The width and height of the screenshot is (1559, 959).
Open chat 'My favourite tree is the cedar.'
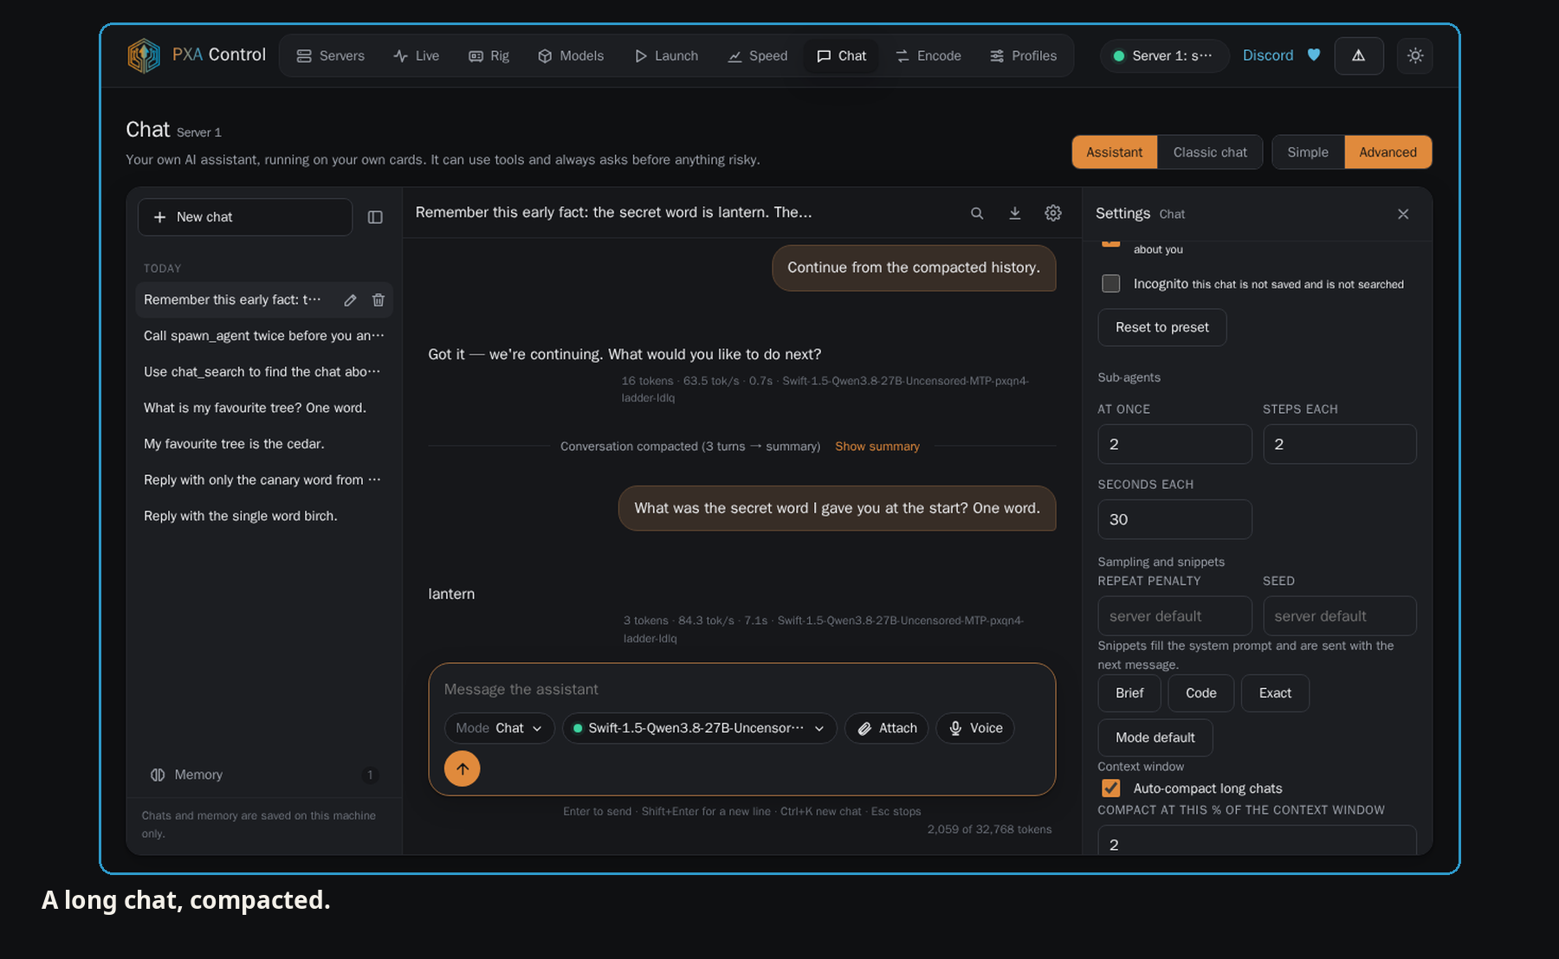(x=264, y=444)
